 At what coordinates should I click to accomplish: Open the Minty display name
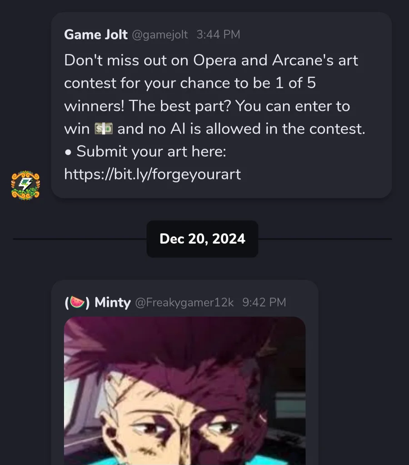113,302
